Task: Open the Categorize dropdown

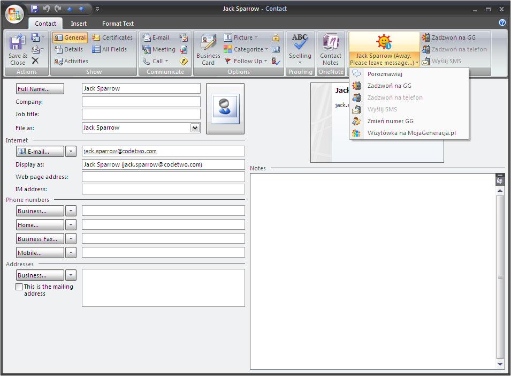Action: (246, 49)
